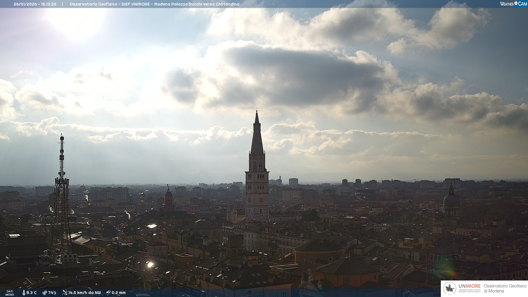Click the UNIMORE wordmark text

[x=469, y=286]
